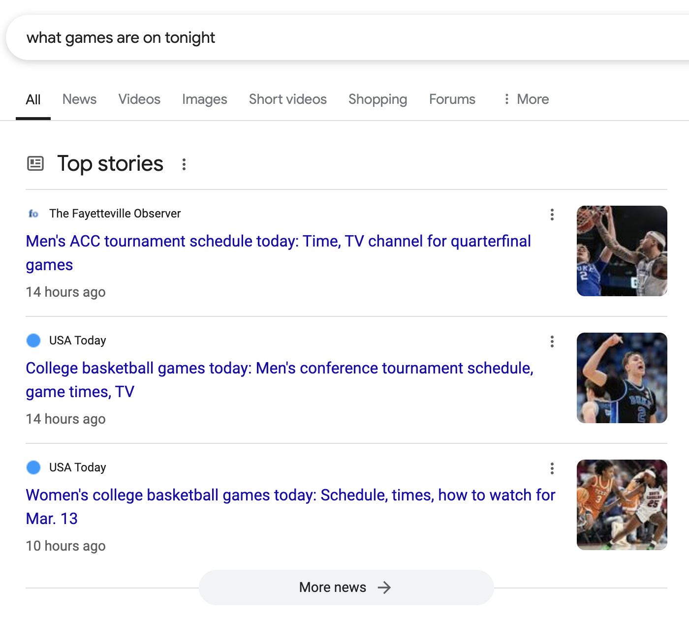The width and height of the screenshot is (689, 620).
Task: Click the Top stories news icon
Action: [x=34, y=164]
